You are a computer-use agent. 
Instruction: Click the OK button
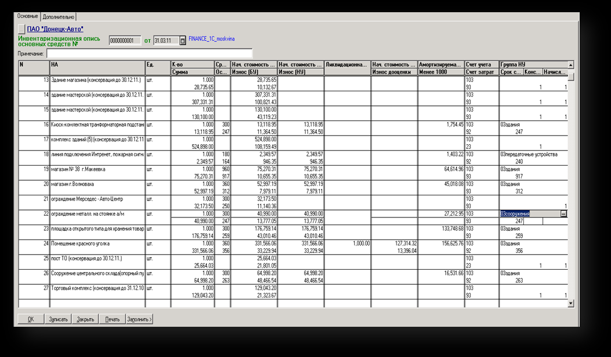click(x=31, y=319)
